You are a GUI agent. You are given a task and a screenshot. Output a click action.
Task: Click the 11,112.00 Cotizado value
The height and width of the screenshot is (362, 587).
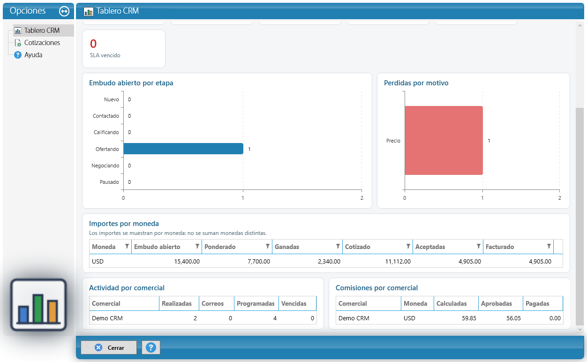[x=398, y=262]
